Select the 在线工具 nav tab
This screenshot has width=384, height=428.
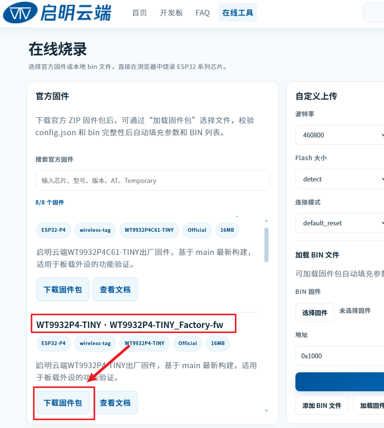(238, 12)
